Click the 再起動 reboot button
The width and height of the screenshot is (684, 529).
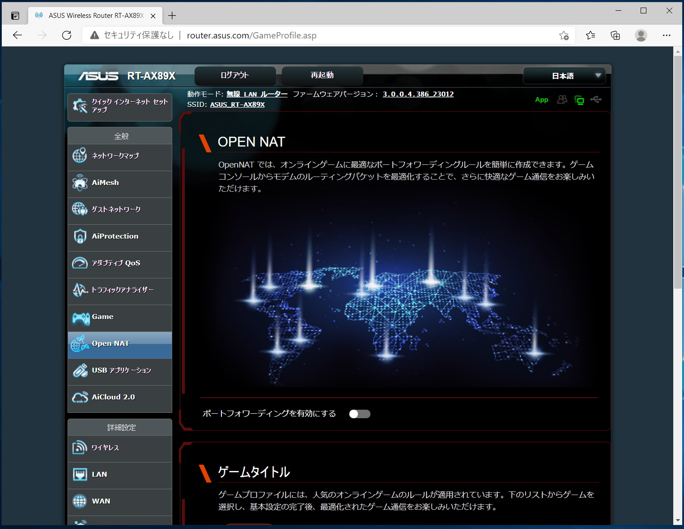coord(322,76)
